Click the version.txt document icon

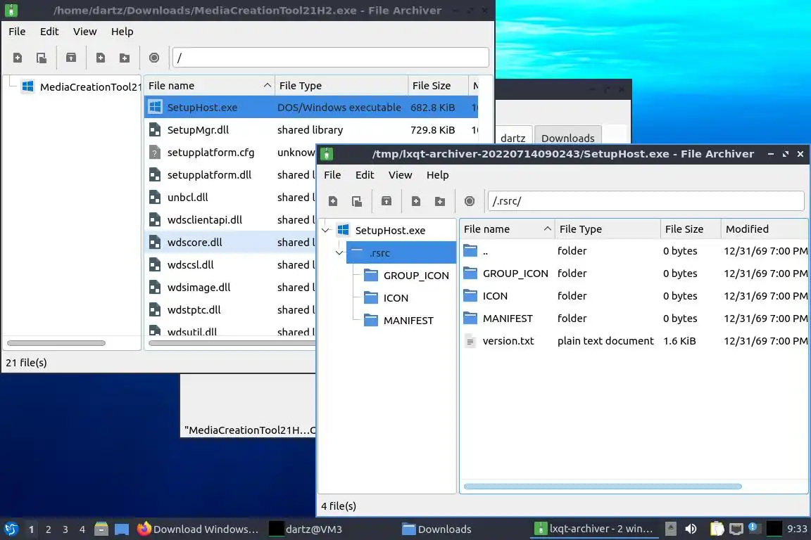[470, 341]
